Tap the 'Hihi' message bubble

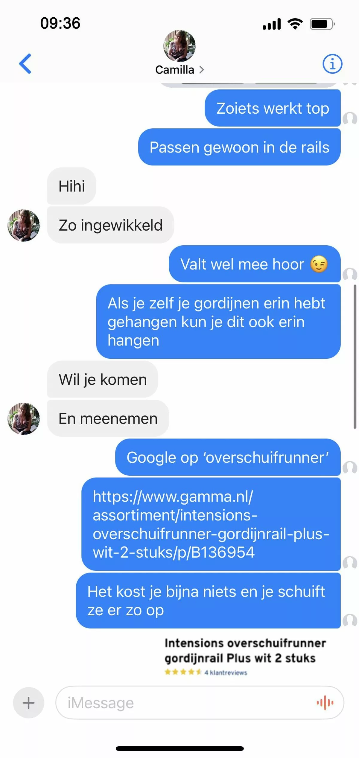tap(72, 186)
